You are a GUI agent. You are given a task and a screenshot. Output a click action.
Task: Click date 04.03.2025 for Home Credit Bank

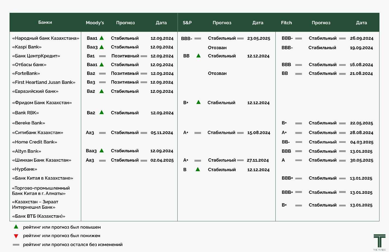[362, 142]
